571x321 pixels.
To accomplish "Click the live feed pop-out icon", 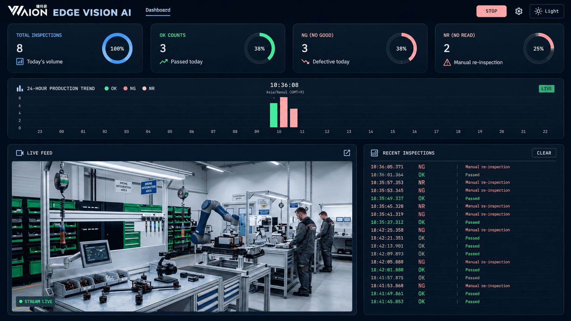I will coord(347,153).
